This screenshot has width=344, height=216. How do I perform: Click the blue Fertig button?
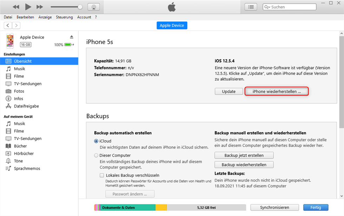[x=316, y=208]
